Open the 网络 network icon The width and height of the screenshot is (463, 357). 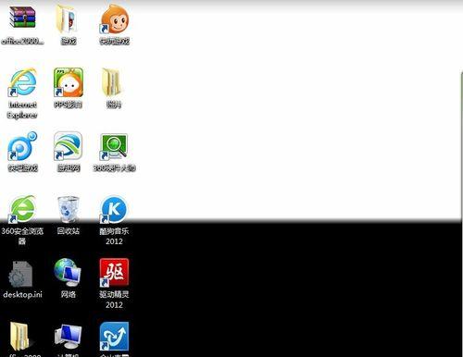point(68,273)
